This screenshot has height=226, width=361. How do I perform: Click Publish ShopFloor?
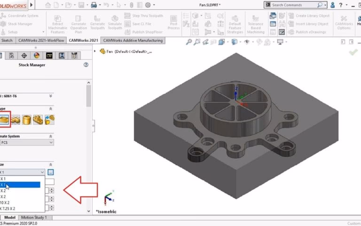(x=144, y=32)
